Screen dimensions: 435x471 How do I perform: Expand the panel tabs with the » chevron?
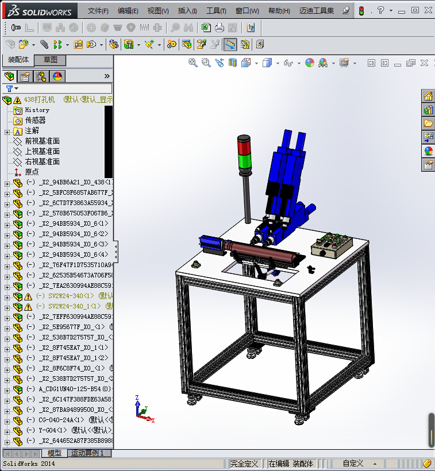107,76
